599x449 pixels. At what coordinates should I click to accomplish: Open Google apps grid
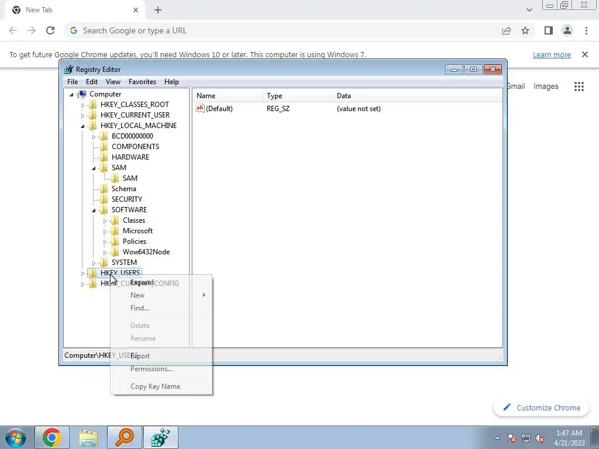coord(579,87)
